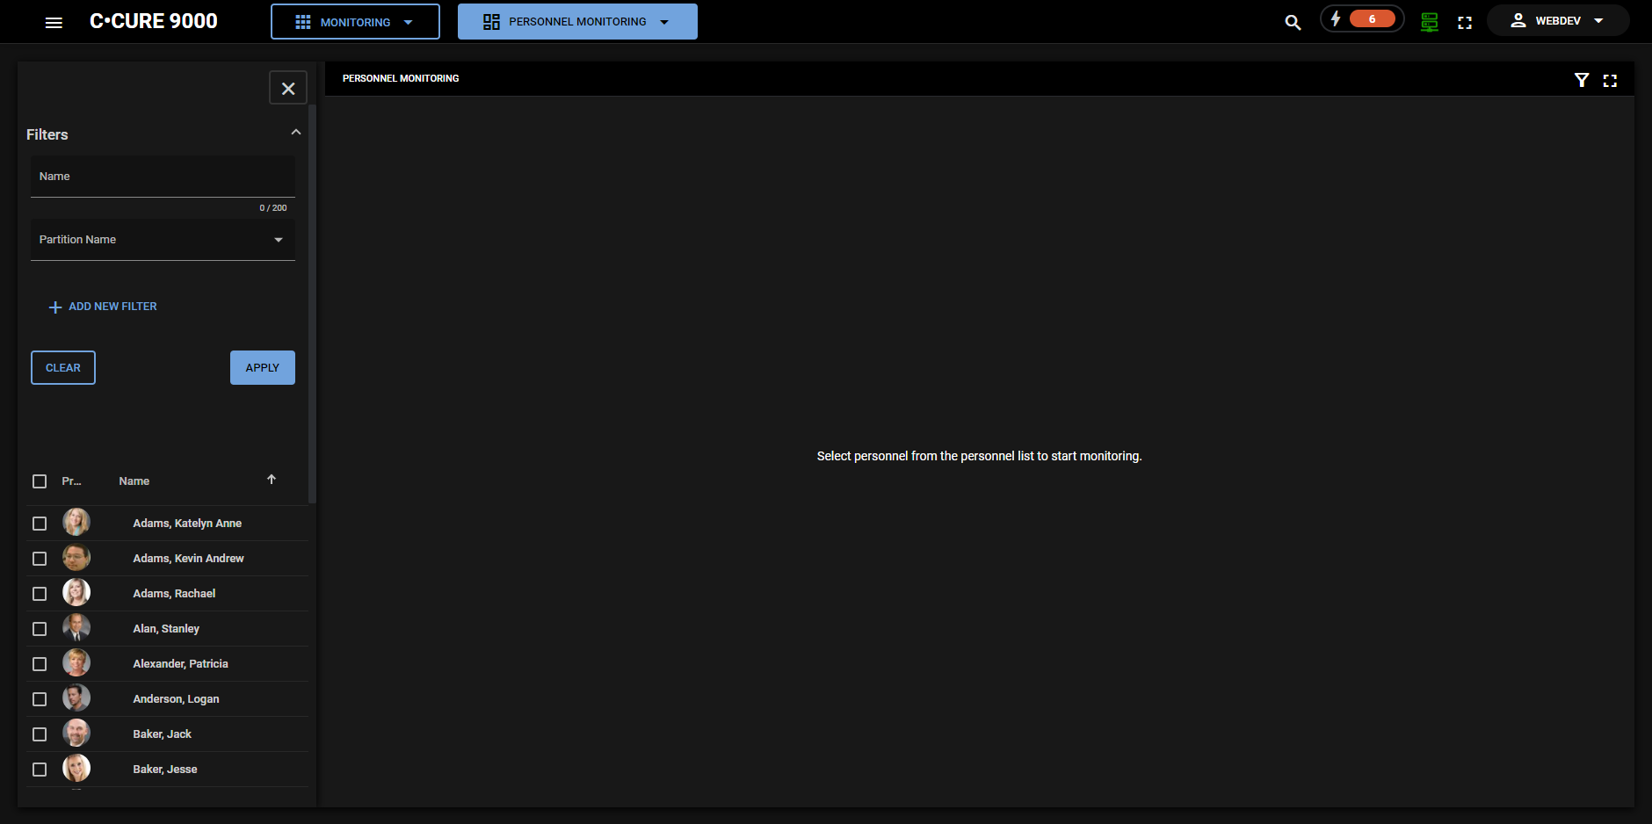Switch to the MONITORING menu
This screenshot has height=824, width=1652.
point(355,21)
